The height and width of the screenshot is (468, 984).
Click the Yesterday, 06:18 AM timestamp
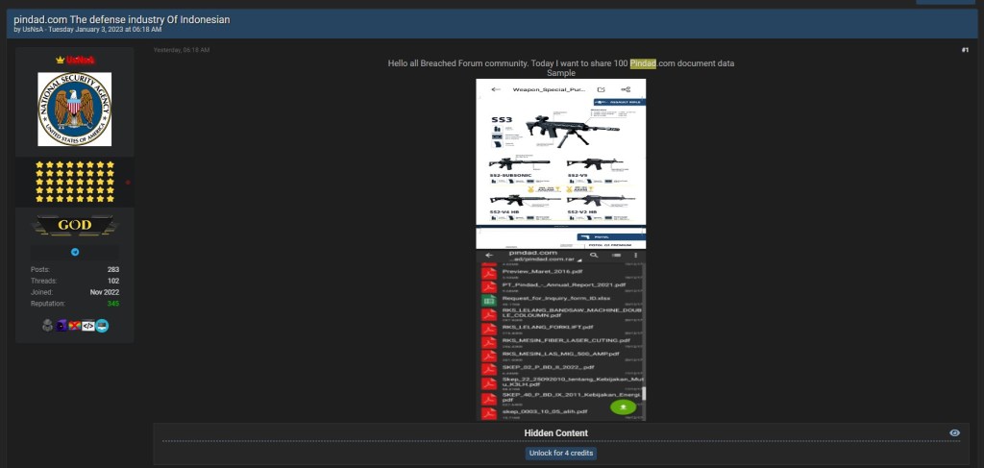182,50
